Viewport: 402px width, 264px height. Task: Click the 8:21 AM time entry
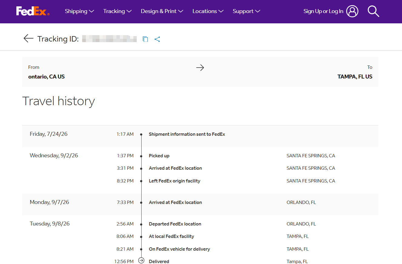pyautogui.click(x=125, y=249)
